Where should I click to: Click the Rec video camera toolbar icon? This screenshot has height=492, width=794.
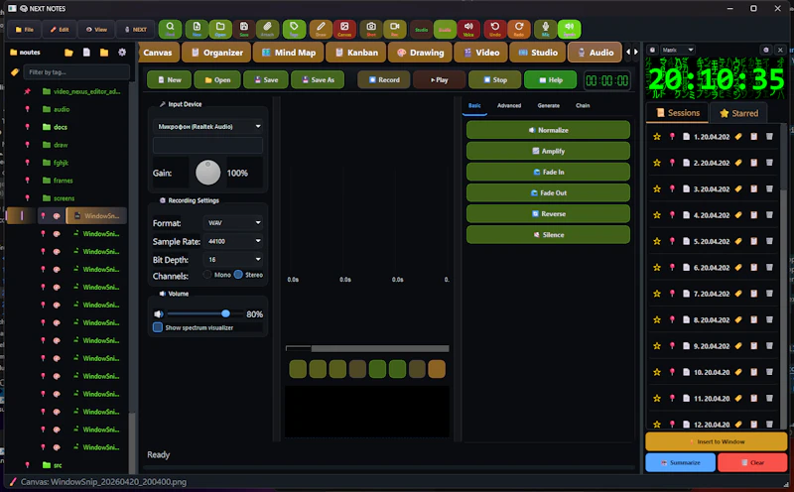[x=394, y=29]
